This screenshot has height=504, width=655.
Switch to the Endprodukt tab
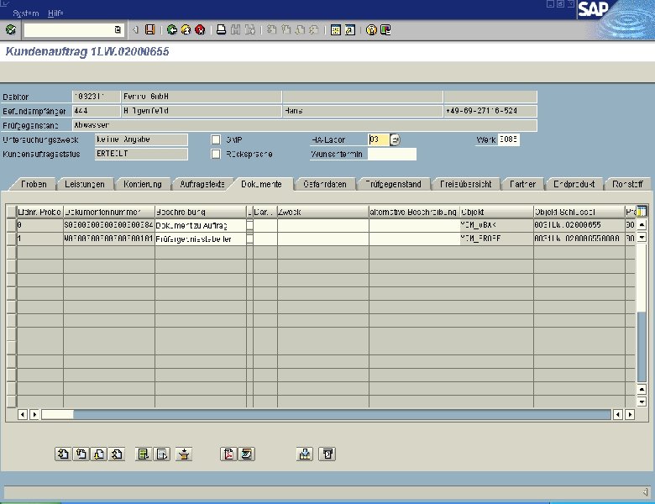(574, 184)
